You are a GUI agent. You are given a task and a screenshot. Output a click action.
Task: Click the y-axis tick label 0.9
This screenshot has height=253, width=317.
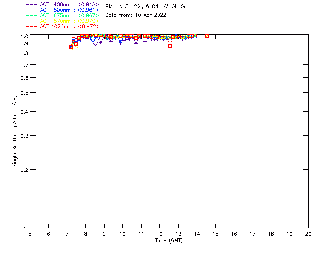pyautogui.click(x=24, y=43)
